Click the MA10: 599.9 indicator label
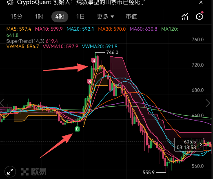This screenshot has width=213, height=179. click(x=49, y=29)
